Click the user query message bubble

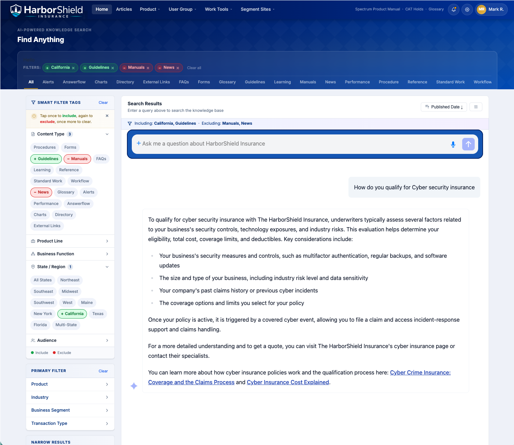(414, 187)
